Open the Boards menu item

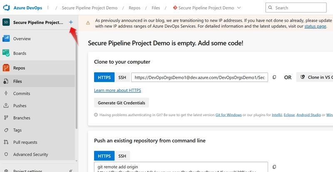coord(37,53)
